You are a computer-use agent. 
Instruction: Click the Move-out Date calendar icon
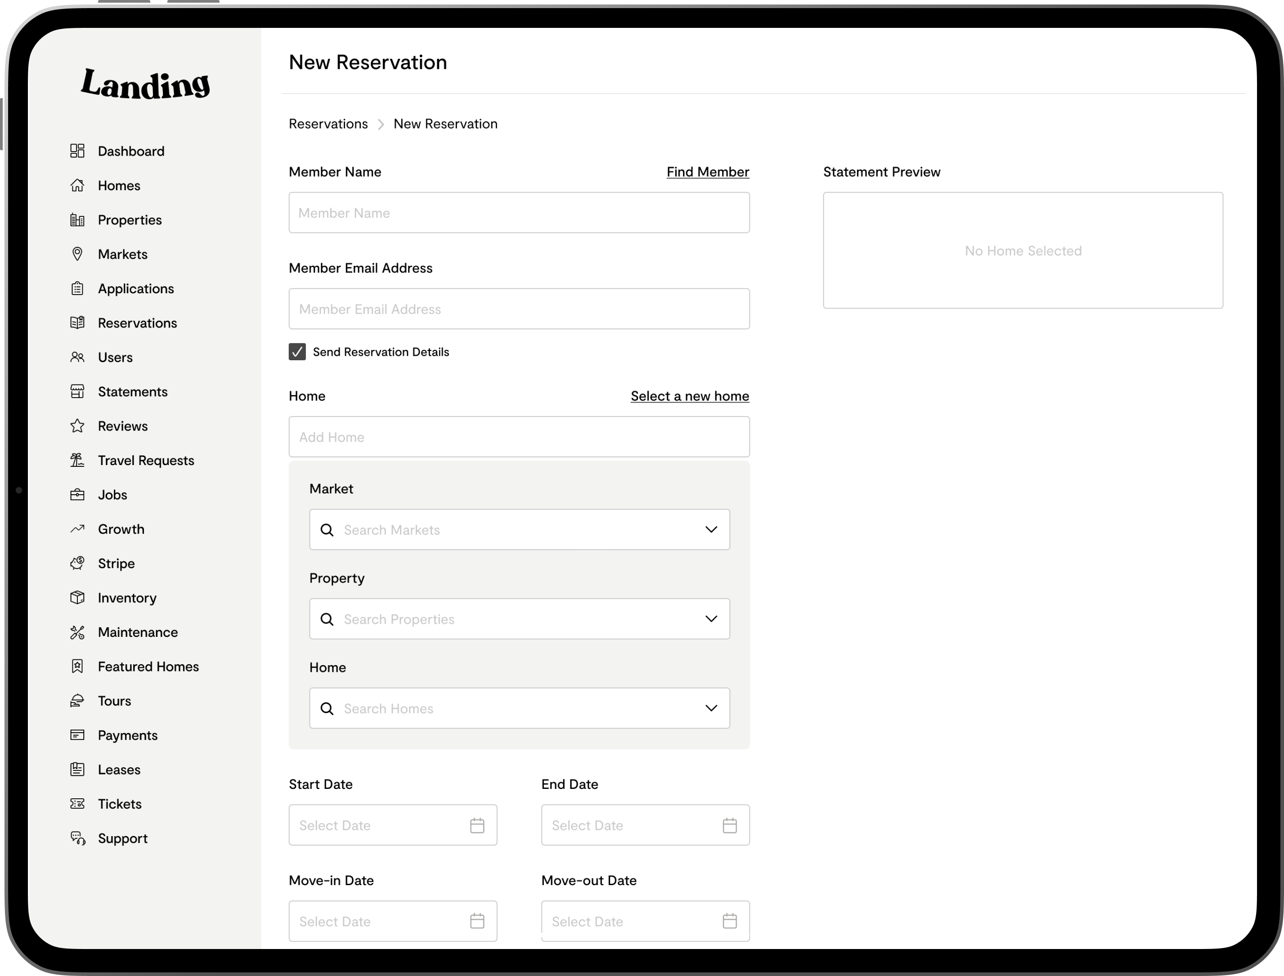coord(730,922)
